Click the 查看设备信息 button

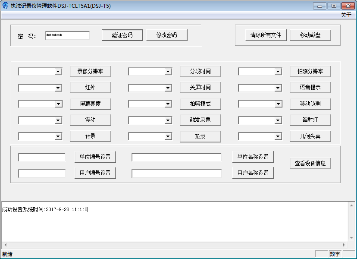[x=310, y=163]
